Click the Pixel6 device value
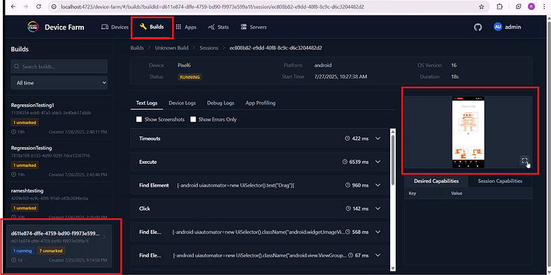 pyautogui.click(x=184, y=65)
